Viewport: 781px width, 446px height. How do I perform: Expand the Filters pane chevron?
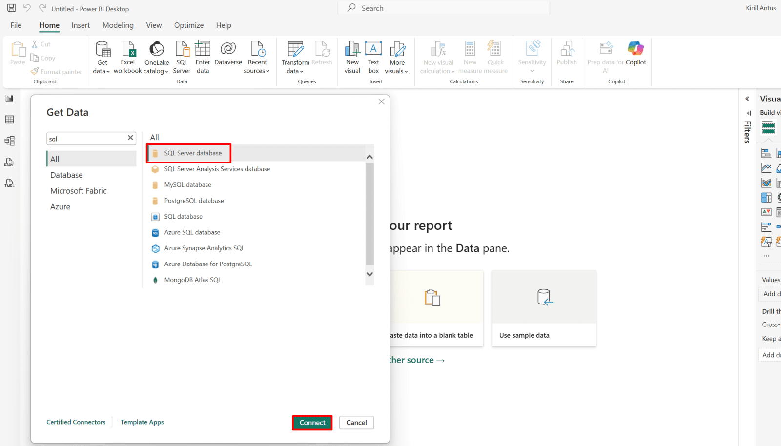tap(747, 99)
